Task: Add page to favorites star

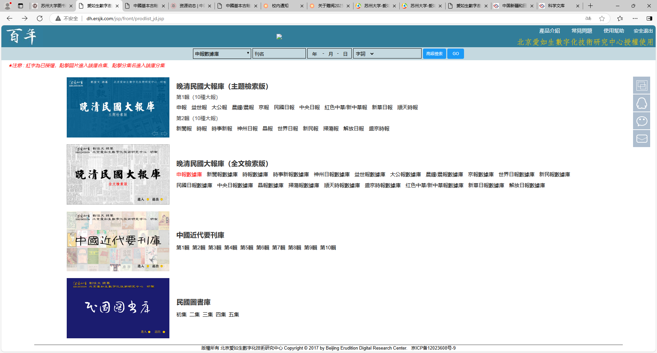Action: coord(602,18)
